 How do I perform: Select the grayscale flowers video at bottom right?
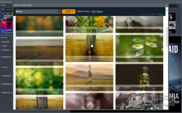tap(139, 101)
